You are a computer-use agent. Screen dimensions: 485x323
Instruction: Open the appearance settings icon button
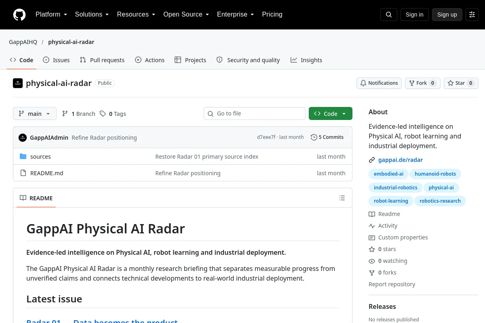472,15
